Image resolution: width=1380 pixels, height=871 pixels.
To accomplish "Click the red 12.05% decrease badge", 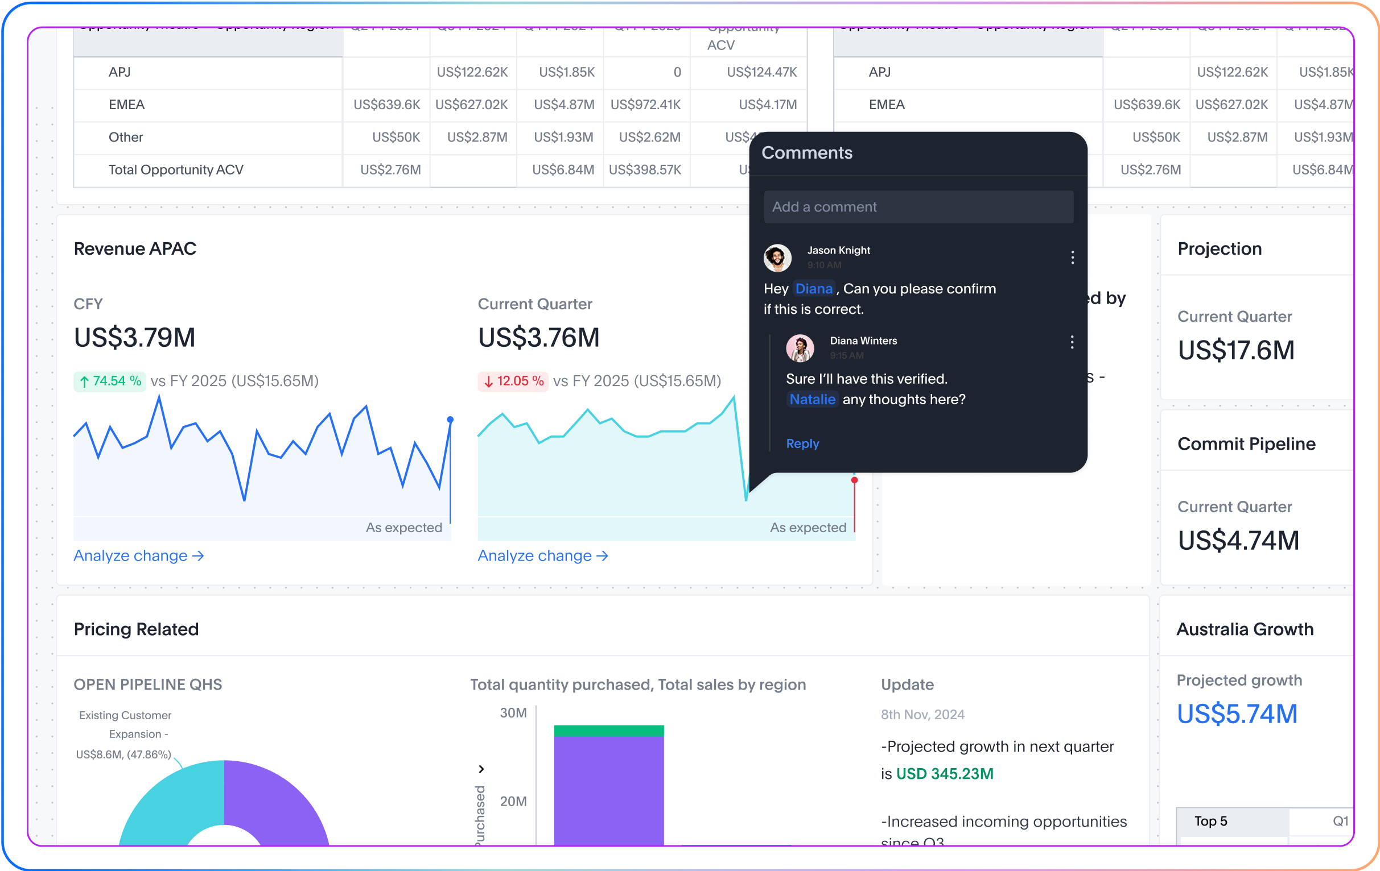I will click(513, 380).
